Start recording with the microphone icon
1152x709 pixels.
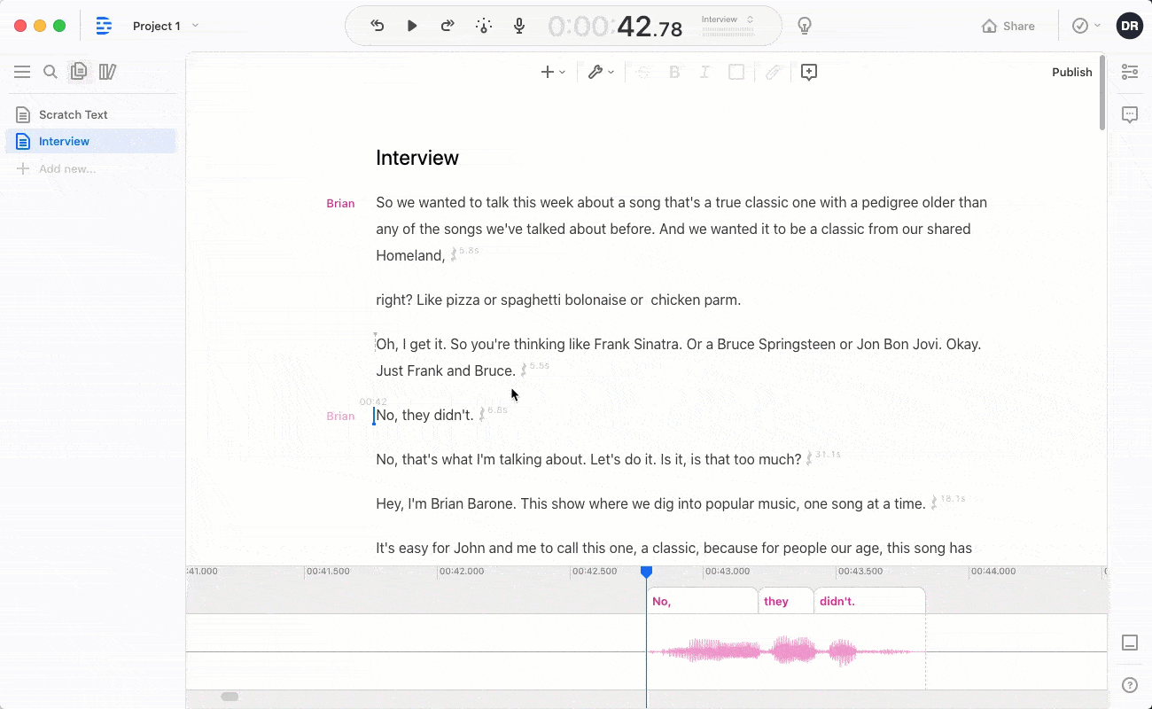click(520, 26)
